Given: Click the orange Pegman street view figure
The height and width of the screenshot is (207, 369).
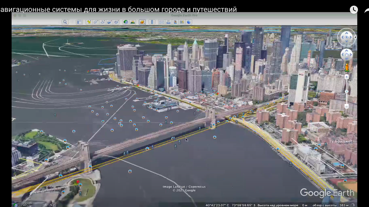Looking at the screenshot, I should tap(347, 68).
